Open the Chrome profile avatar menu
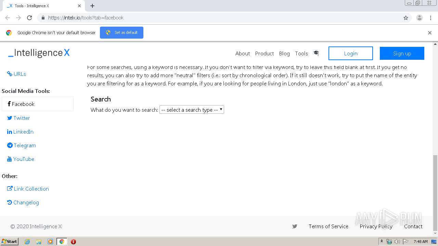This screenshot has height=246, width=438. (420, 18)
